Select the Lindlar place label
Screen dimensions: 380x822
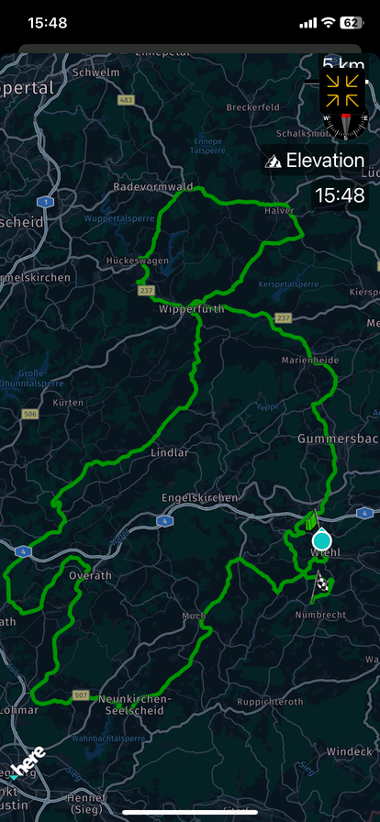(169, 452)
